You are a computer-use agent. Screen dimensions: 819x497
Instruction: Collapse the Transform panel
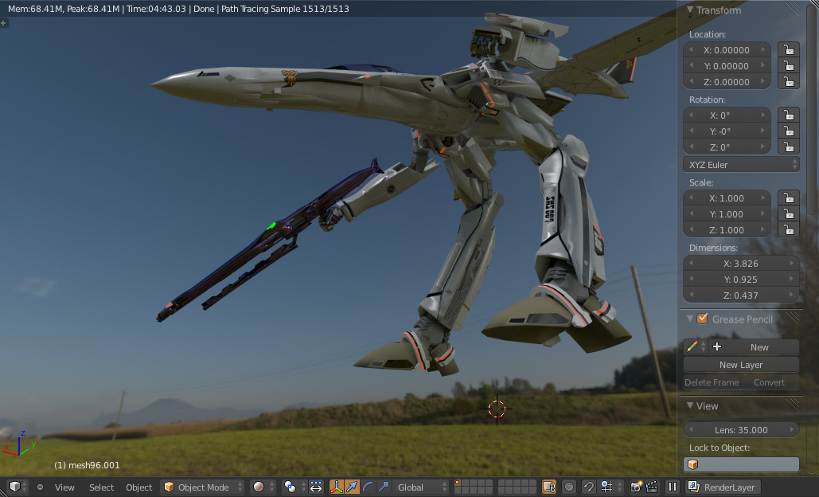coord(690,10)
